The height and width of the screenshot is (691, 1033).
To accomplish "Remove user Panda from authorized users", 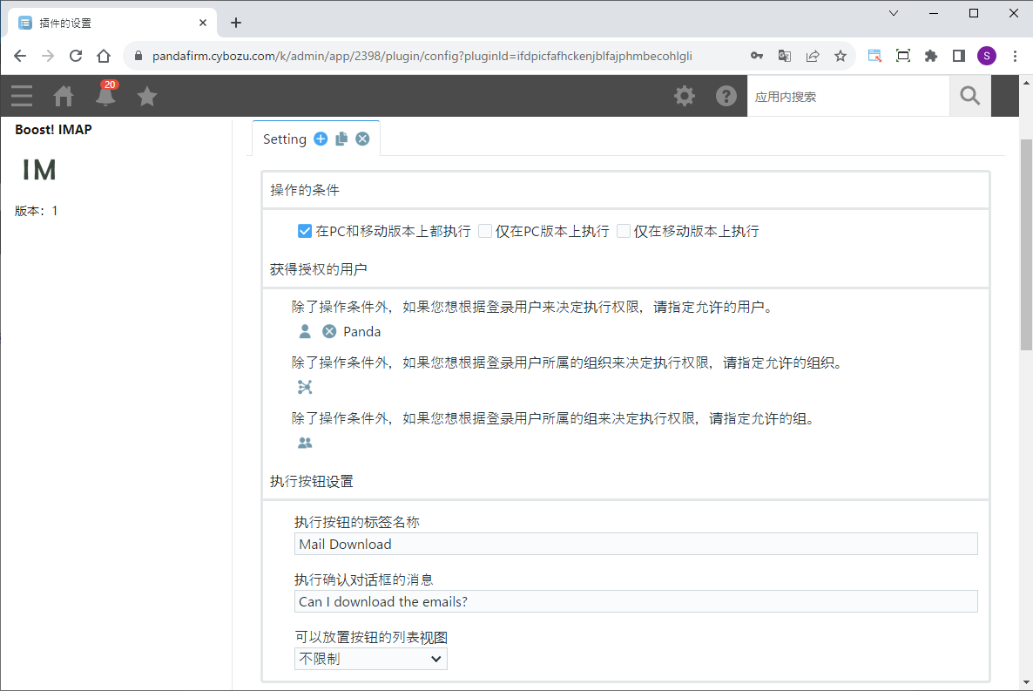I will coord(329,331).
